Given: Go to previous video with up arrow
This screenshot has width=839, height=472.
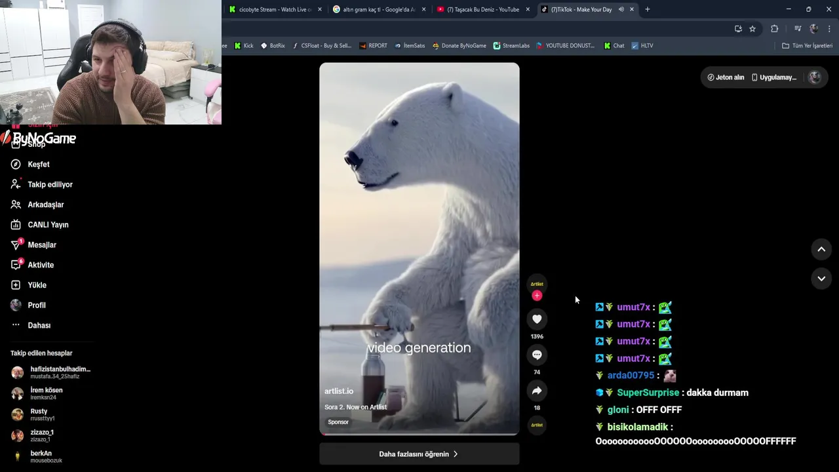Looking at the screenshot, I should pos(821,249).
